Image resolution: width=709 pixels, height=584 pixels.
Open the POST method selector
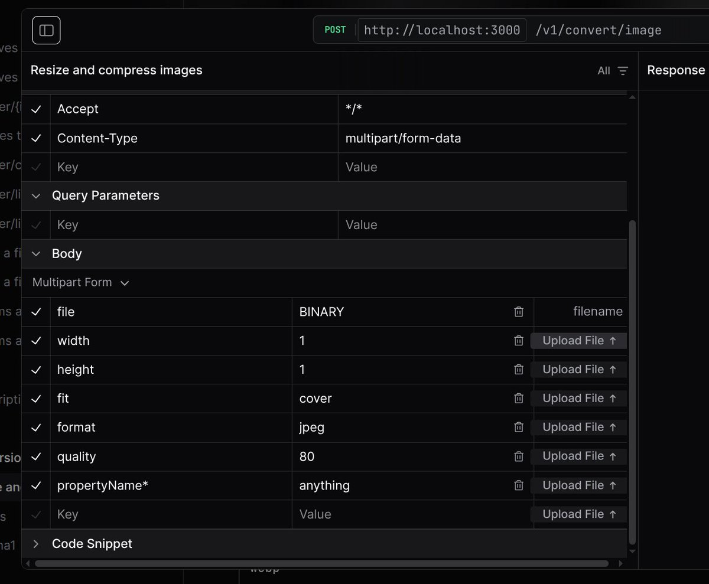tap(335, 30)
